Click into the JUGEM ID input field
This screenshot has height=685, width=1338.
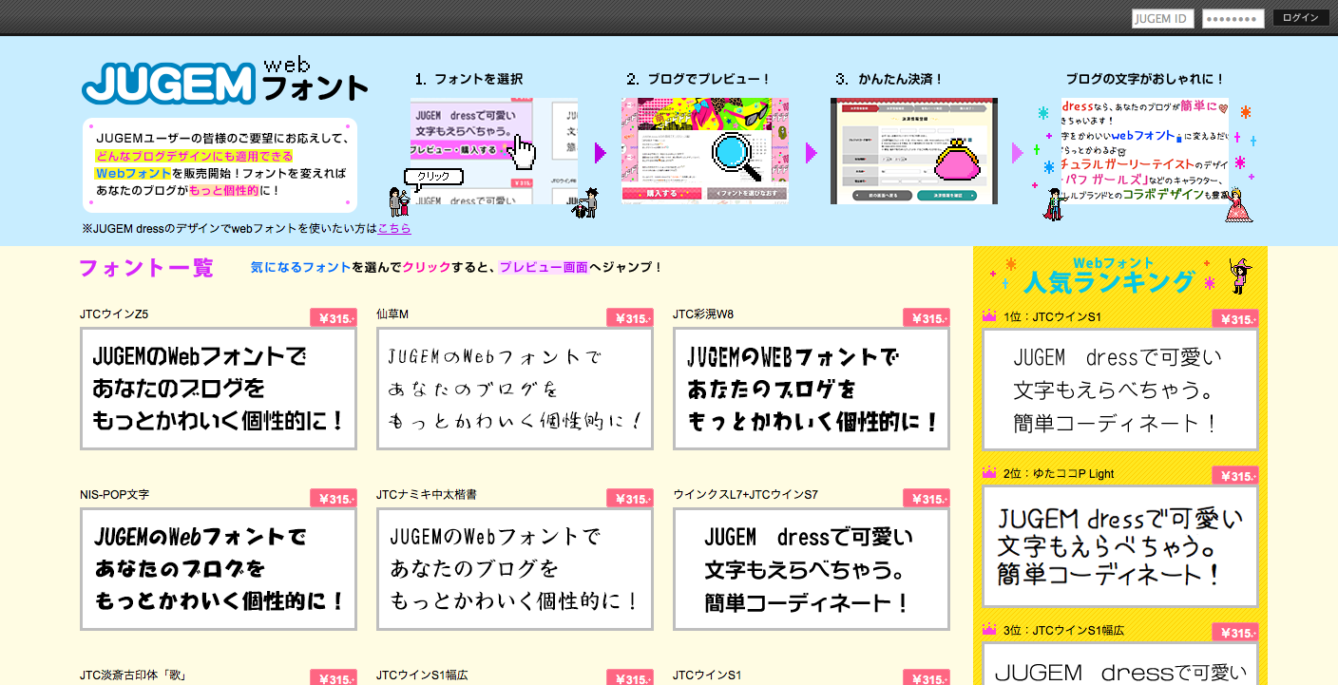point(1163,19)
